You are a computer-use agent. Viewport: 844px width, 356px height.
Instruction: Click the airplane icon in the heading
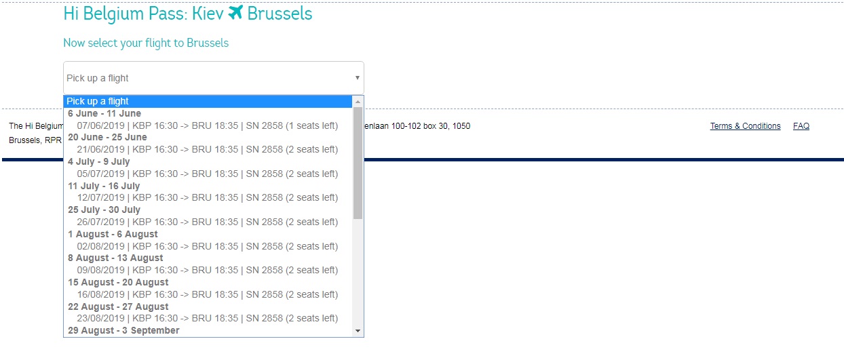[235, 13]
